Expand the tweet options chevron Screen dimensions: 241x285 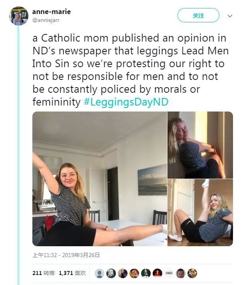tap(230, 16)
